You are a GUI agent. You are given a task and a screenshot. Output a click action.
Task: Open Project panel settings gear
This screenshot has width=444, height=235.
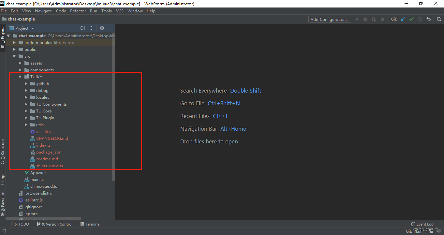pyautogui.click(x=102, y=28)
